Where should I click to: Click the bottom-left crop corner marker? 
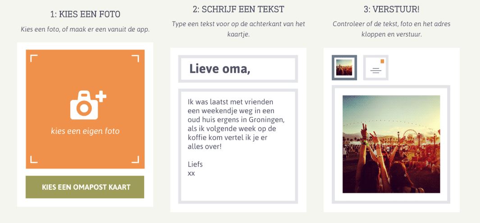click(34, 159)
